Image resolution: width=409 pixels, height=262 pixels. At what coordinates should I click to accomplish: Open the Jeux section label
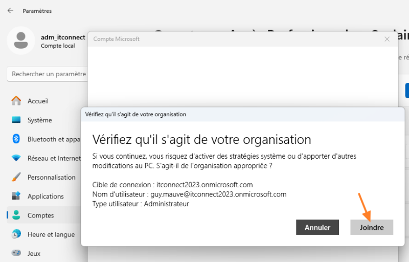[34, 253]
